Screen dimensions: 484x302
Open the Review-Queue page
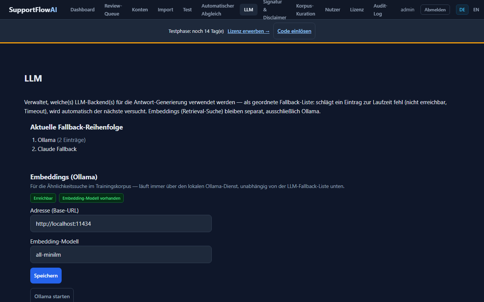click(x=113, y=10)
